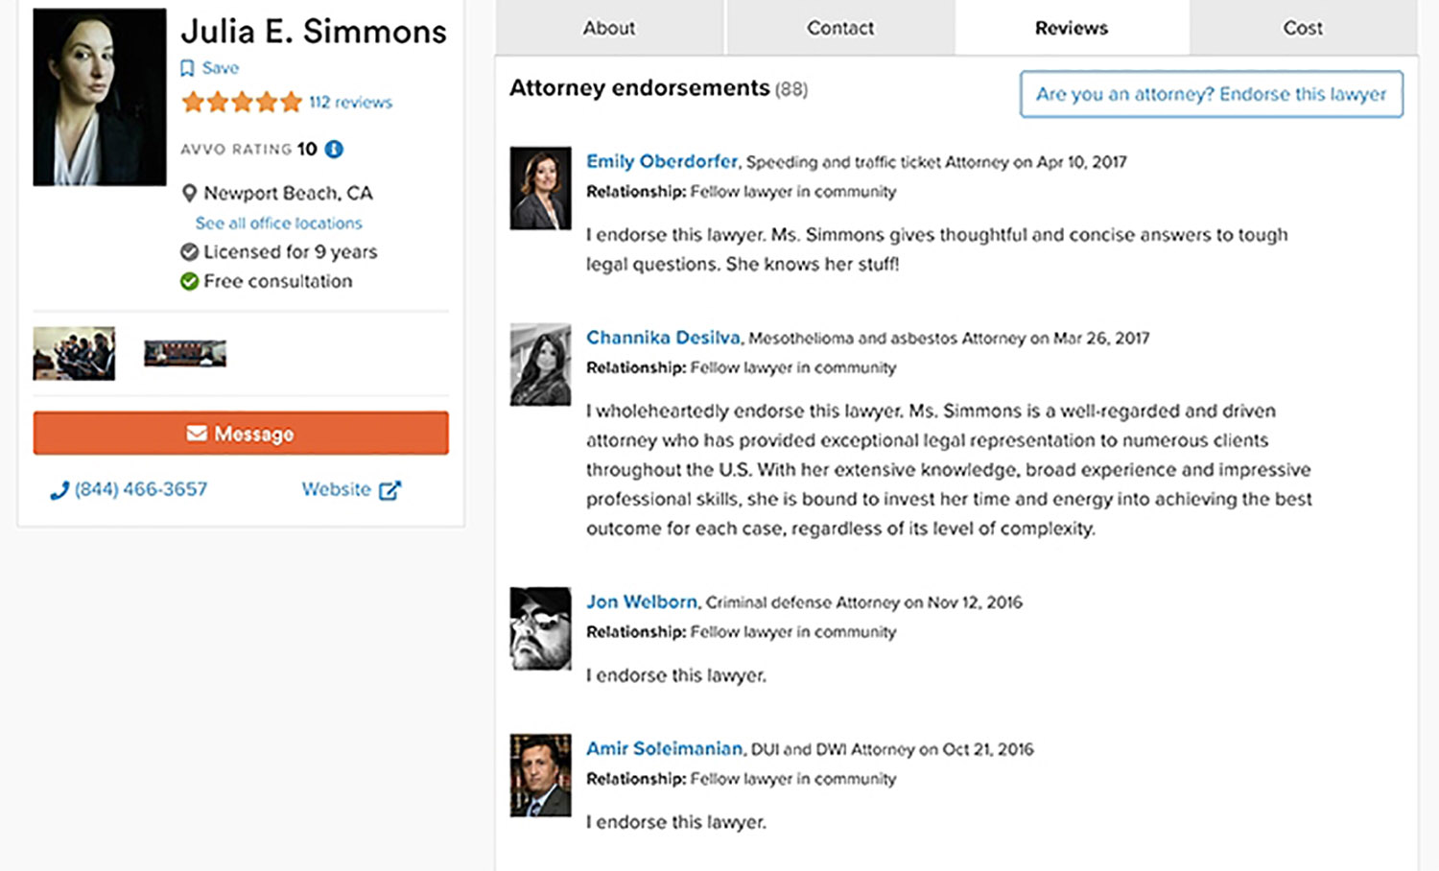Click Endorse this lawyer button
The width and height of the screenshot is (1439, 871).
pos(1211,94)
